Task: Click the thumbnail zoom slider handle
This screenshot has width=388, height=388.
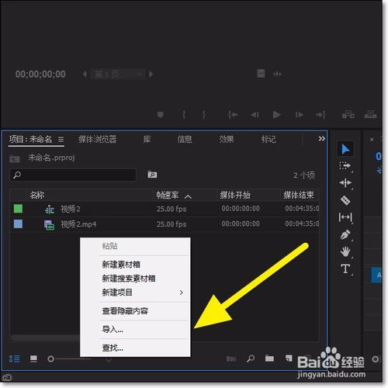Action: pyautogui.click(x=51, y=359)
